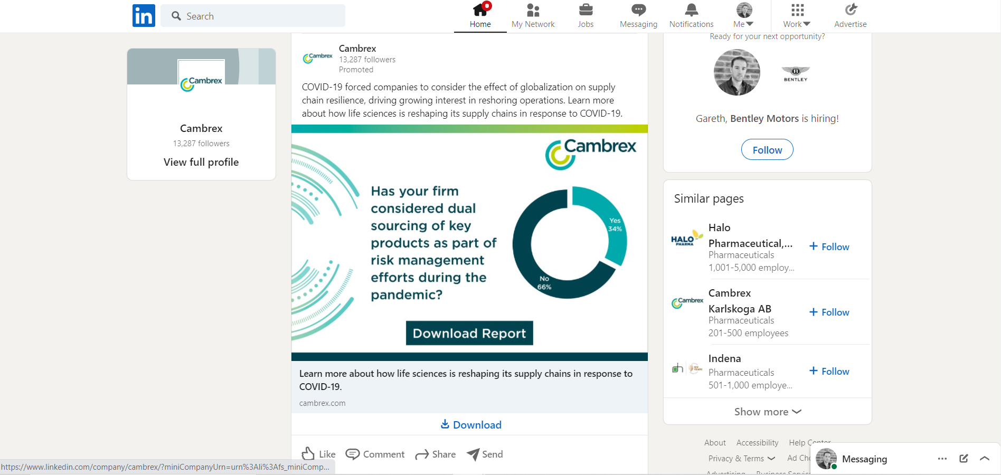The width and height of the screenshot is (1001, 475).
Task: Click the Cambrex logo in the post header
Action: pos(317,58)
